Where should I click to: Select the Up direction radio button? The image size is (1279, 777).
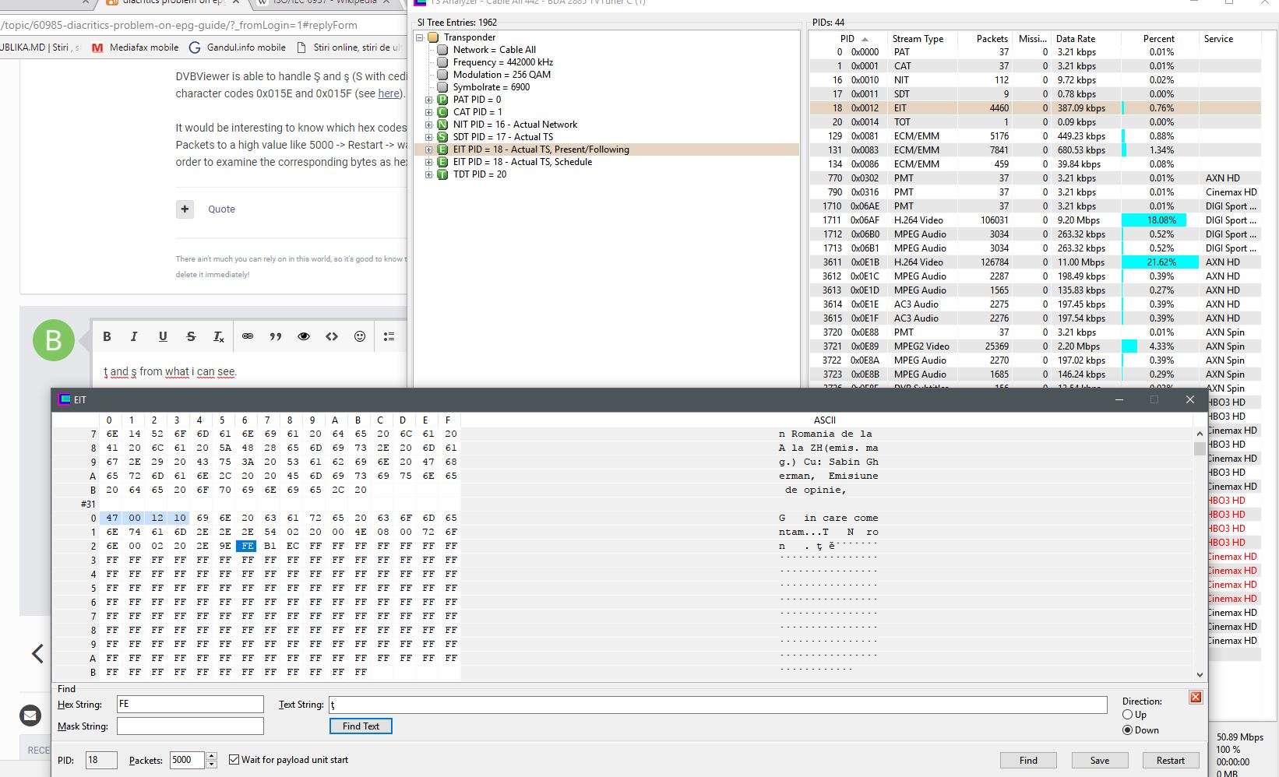[1127, 715]
